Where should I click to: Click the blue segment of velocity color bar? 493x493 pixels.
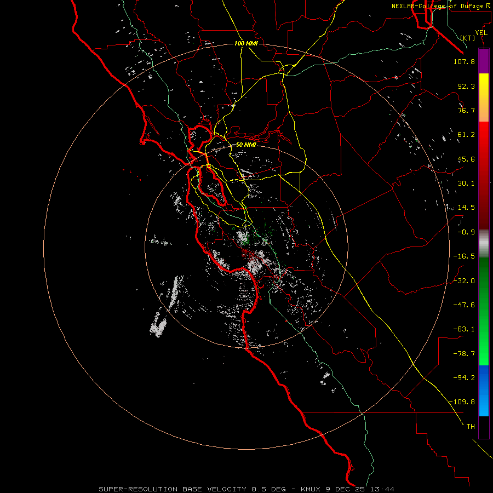(484, 391)
